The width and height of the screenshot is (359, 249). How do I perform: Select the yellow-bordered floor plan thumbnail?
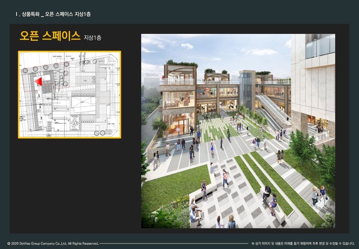click(69, 94)
